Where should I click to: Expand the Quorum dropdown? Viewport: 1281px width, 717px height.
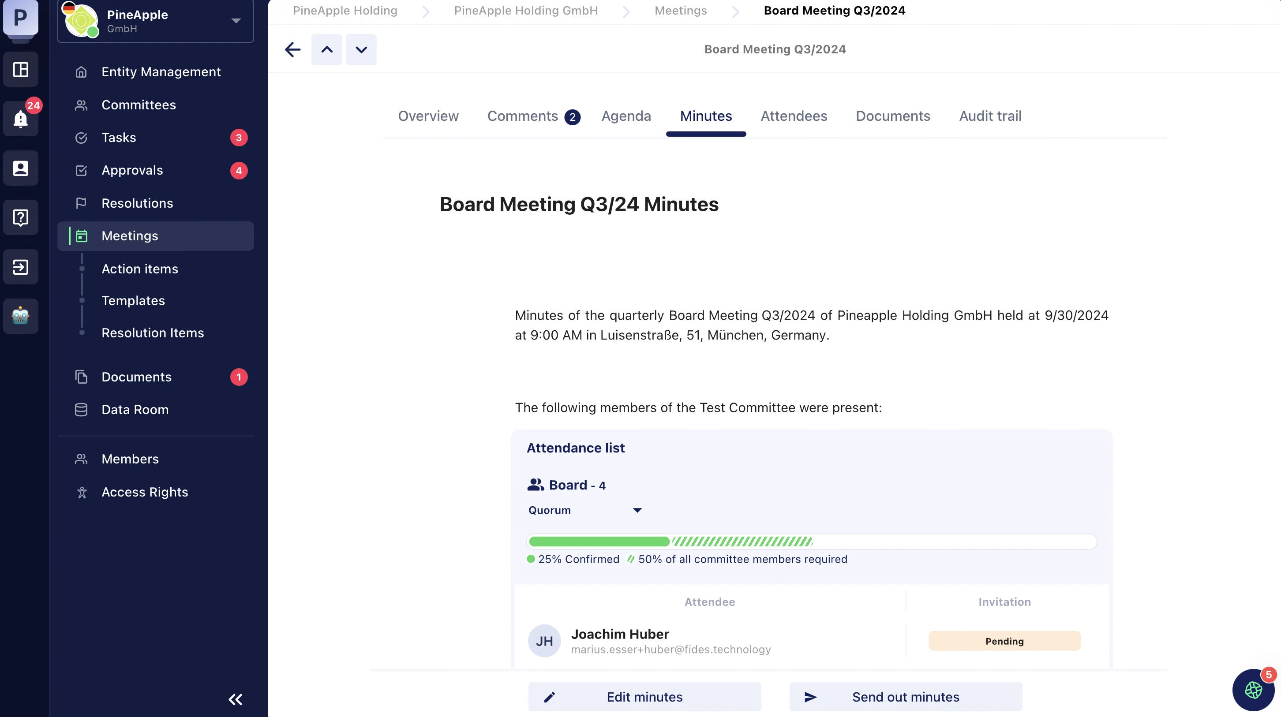585,510
